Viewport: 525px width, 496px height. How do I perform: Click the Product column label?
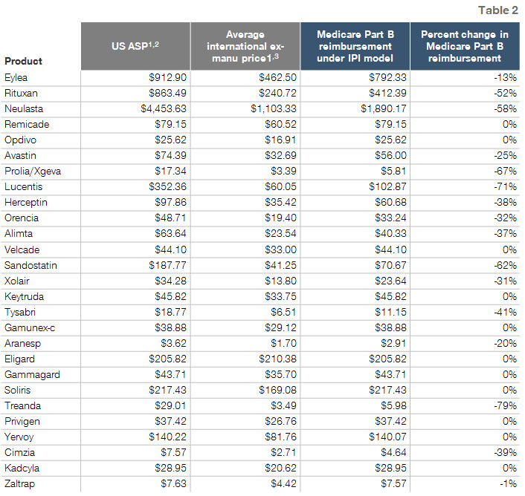24,61
